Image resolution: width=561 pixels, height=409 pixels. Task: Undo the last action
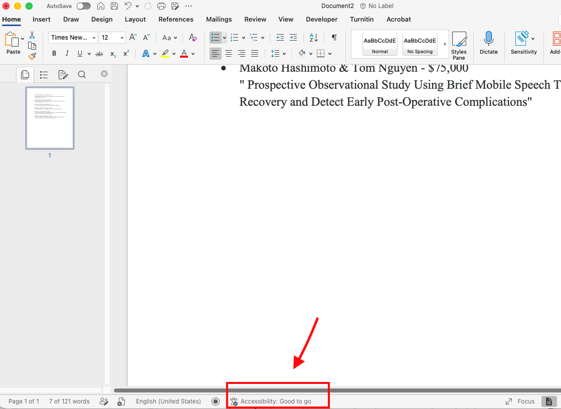click(128, 6)
